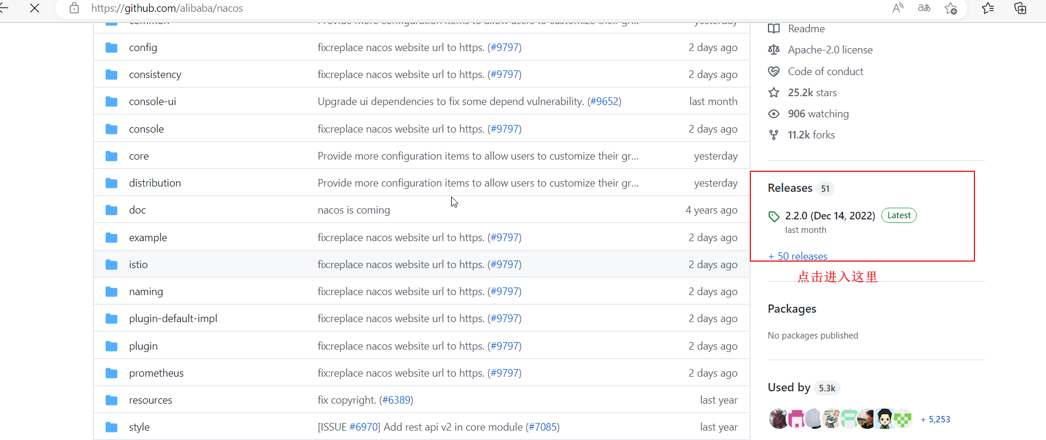The image size is (1046, 440).
Task: Click the example folder icon
Action: click(111, 238)
